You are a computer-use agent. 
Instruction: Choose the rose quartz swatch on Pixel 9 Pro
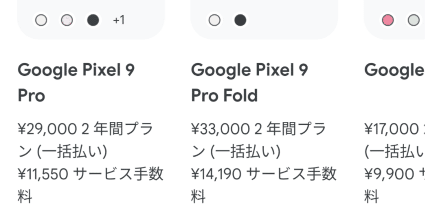point(67,20)
